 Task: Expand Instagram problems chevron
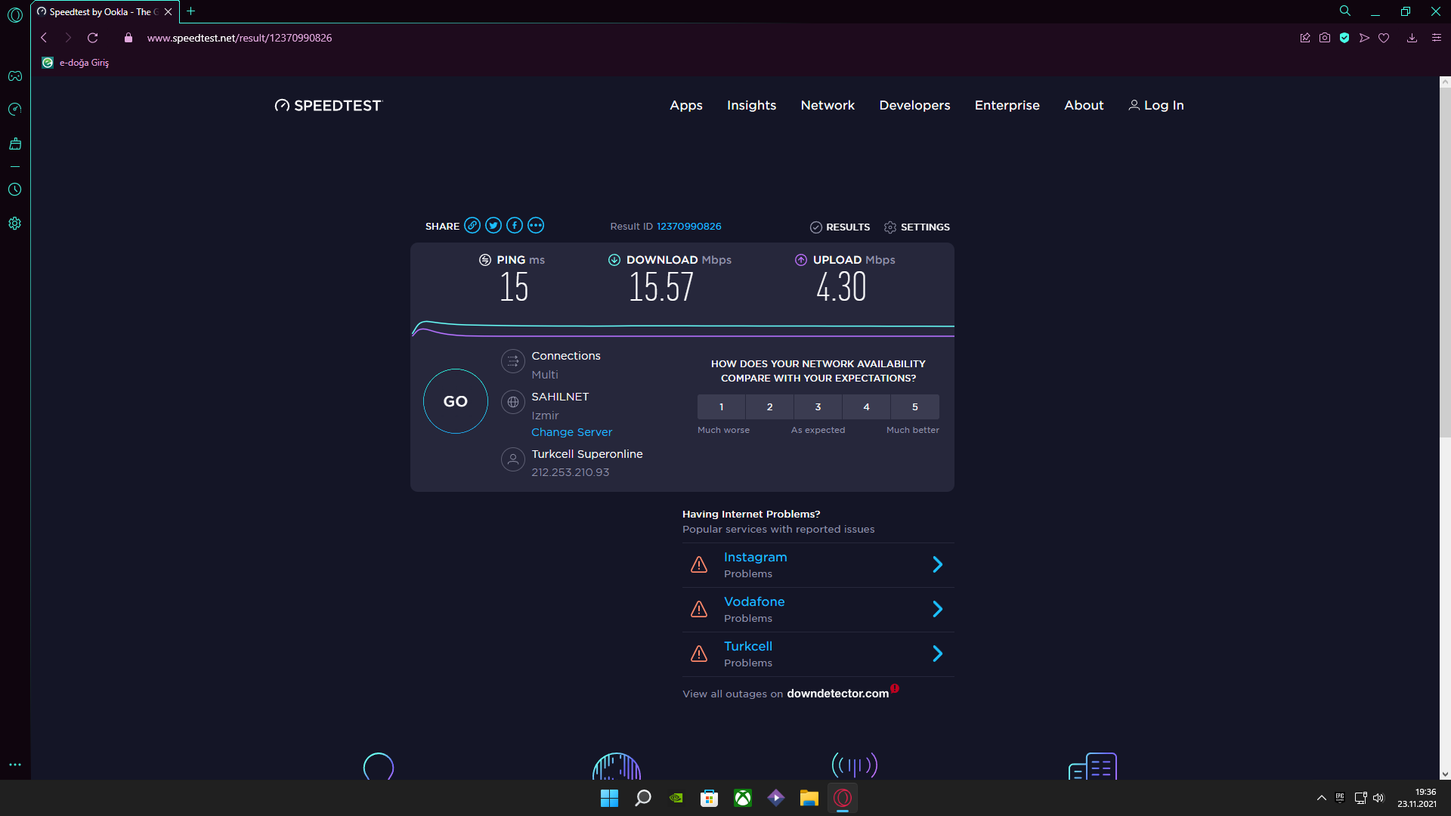(937, 564)
